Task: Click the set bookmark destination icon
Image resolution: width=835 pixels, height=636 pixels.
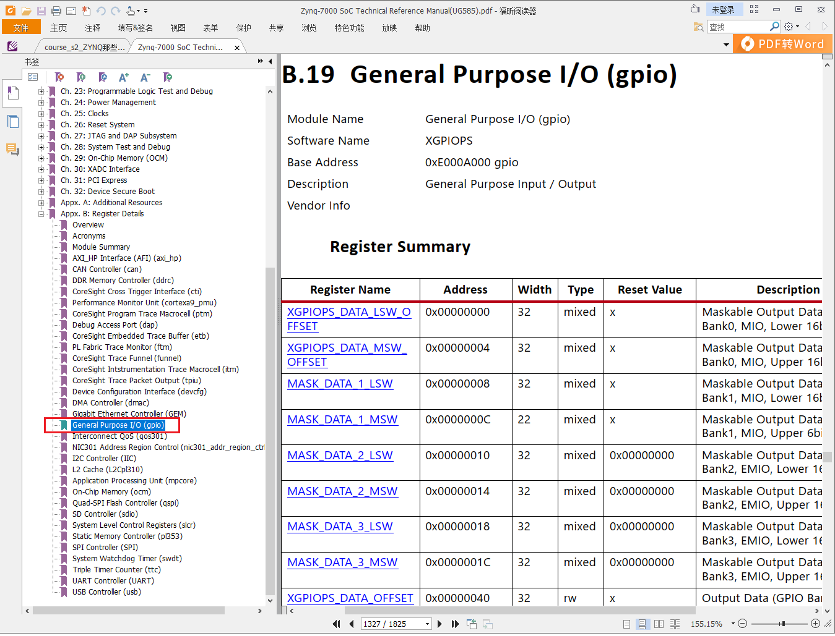Action: pyautogui.click(x=103, y=77)
